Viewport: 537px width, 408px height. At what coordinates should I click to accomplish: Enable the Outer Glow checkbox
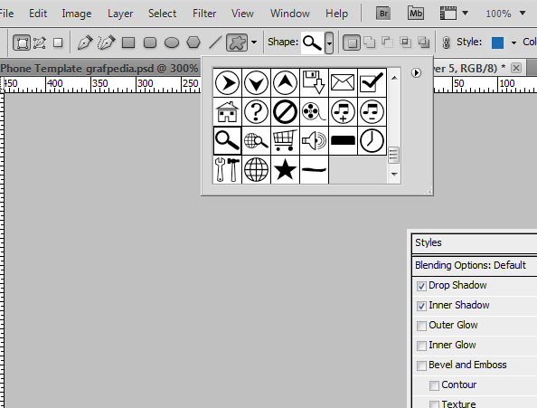click(421, 326)
